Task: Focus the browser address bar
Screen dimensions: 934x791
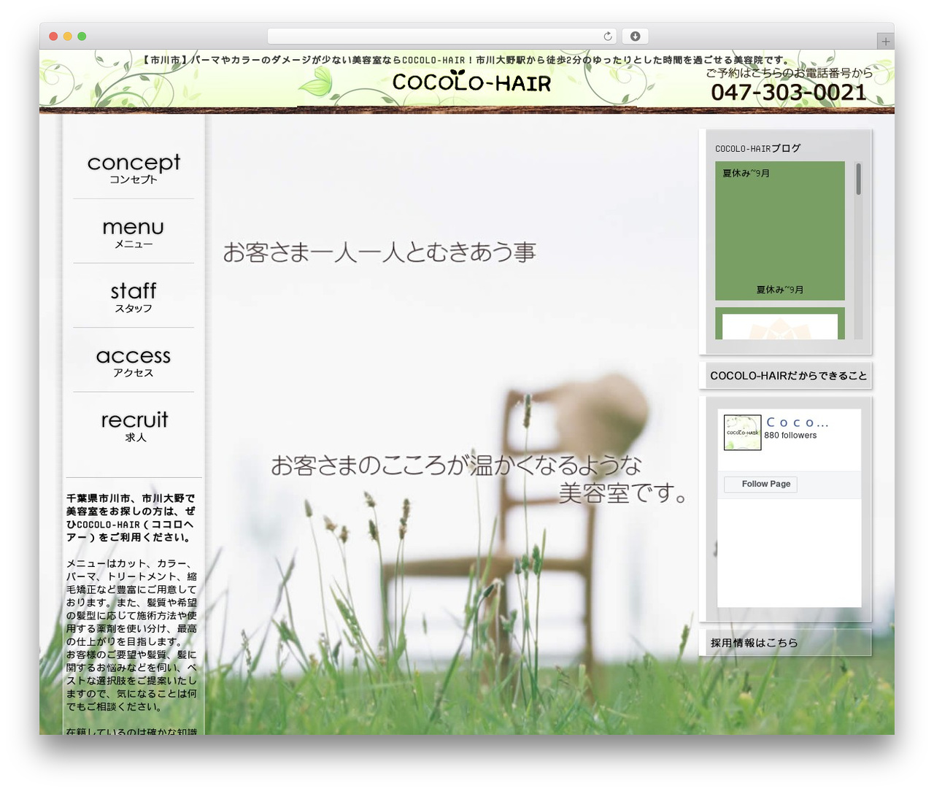Action: click(442, 36)
